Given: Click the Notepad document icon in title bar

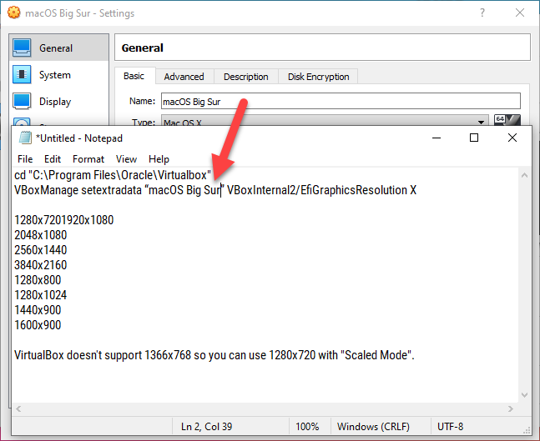Looking at the screenshot, I should pyautogui.click(x=24, y=138).
